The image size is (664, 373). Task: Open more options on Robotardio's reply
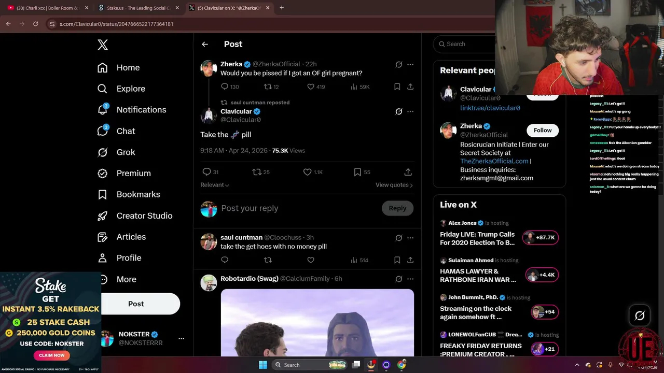(x=410, y=279)
